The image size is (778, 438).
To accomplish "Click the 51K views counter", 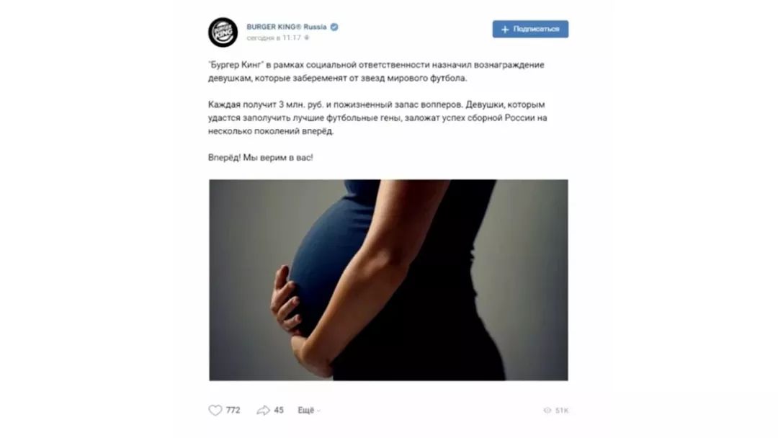I will (x=562, y=410).
